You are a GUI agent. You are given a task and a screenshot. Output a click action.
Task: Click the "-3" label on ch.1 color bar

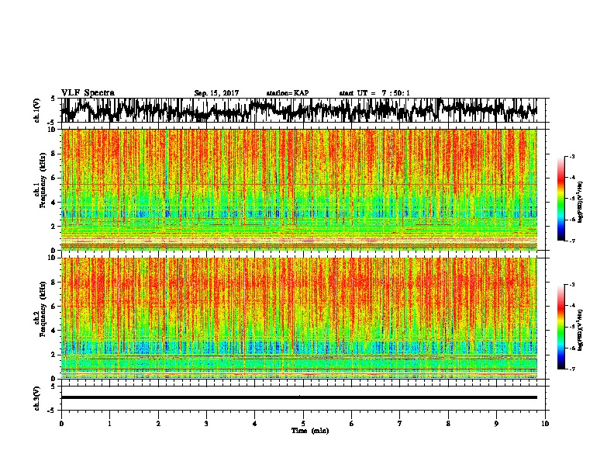[x=572, y=157]
